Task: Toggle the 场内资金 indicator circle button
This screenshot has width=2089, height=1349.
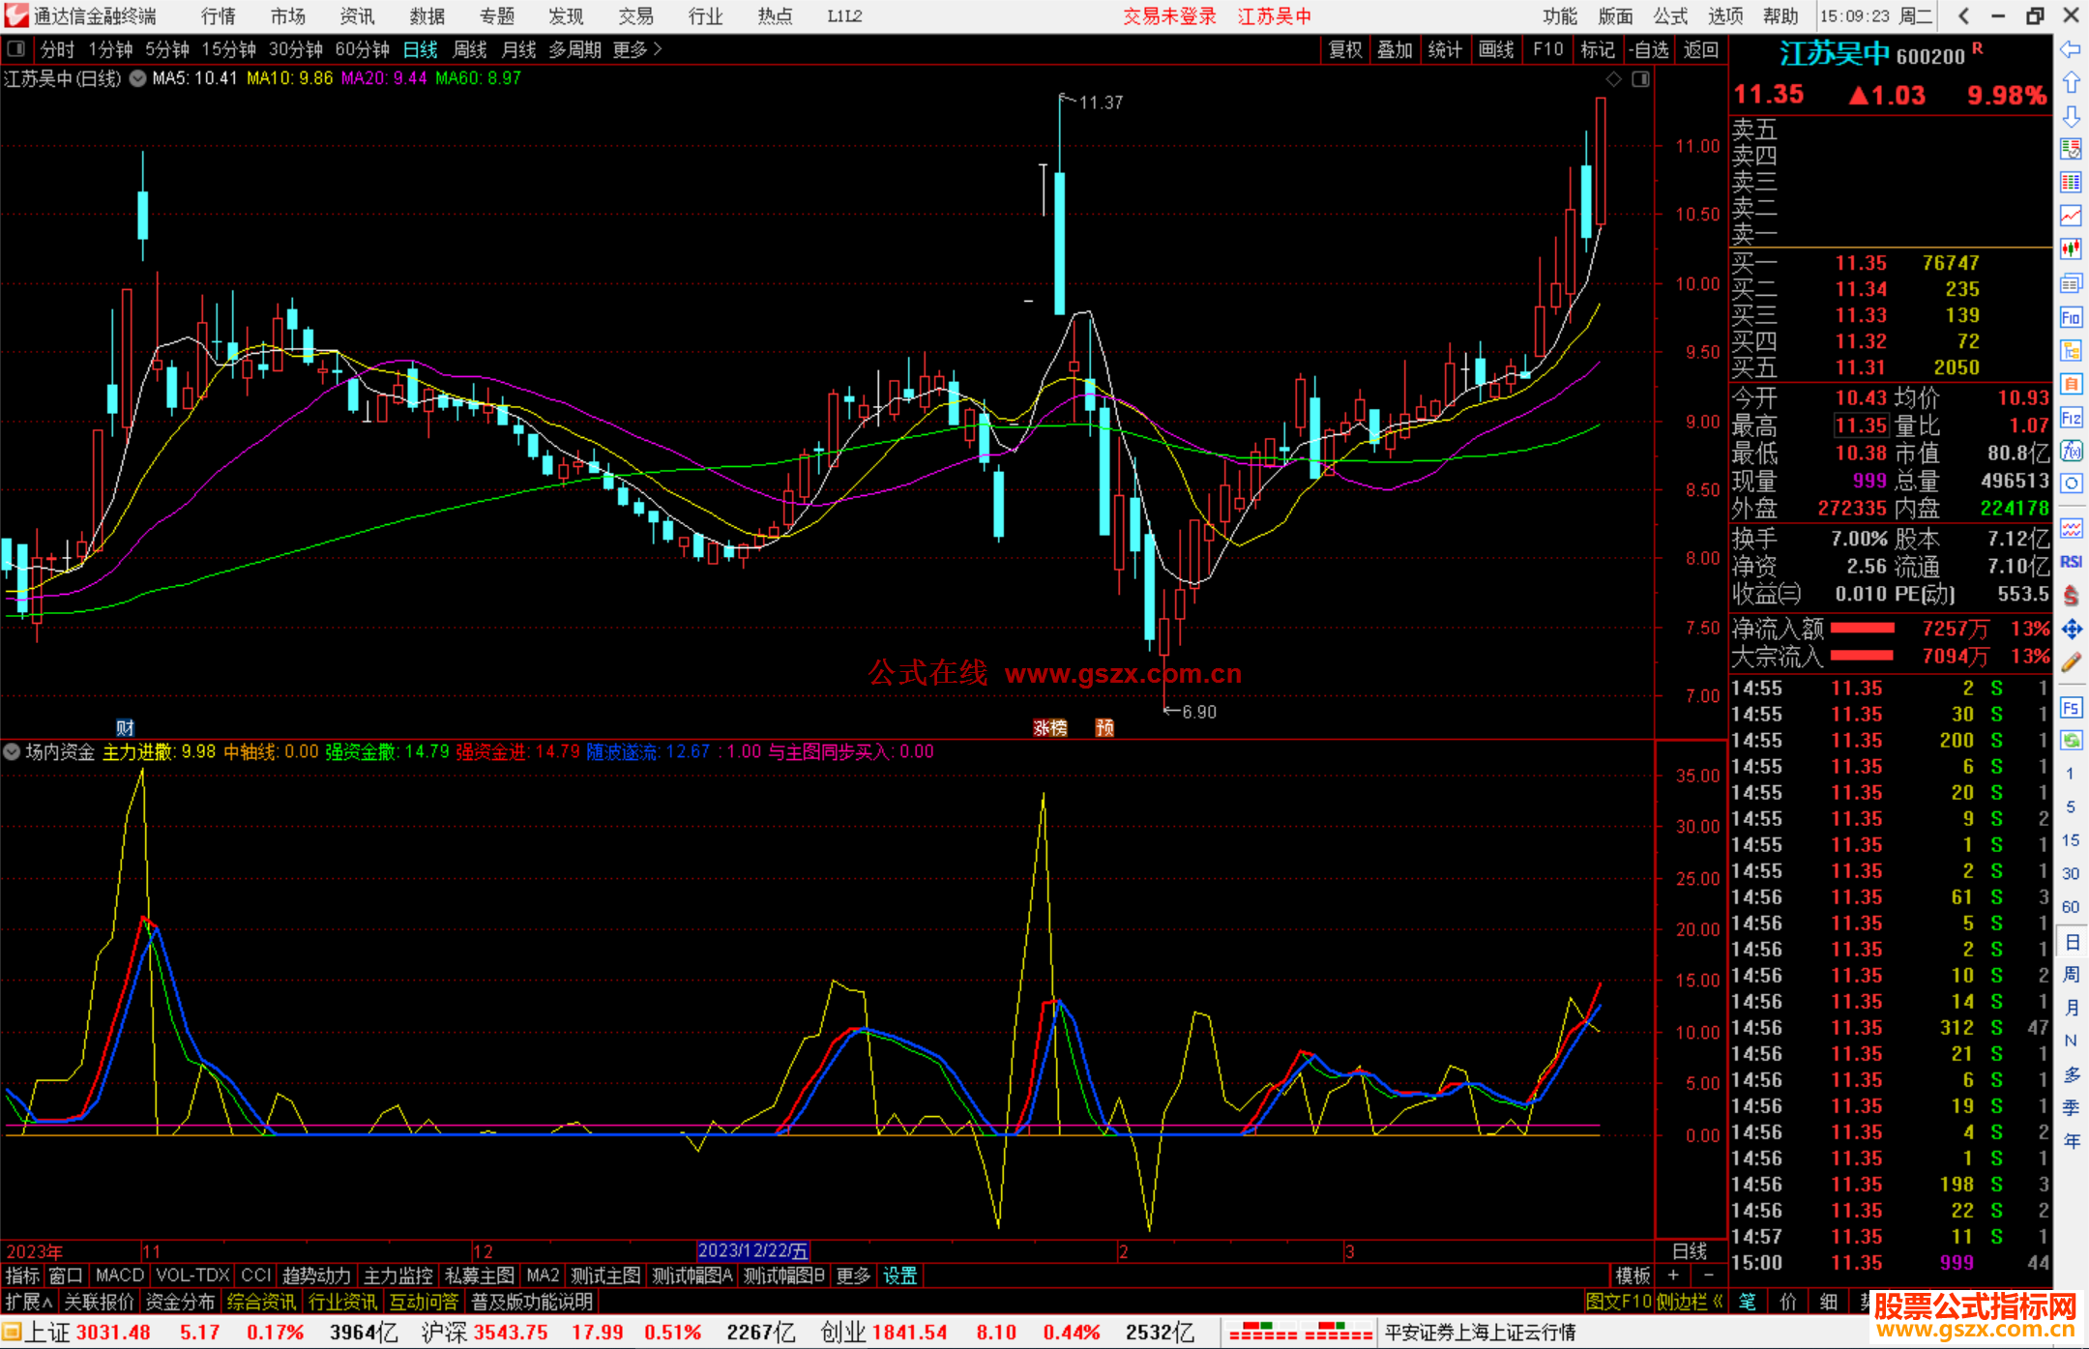Action: click(12, 751)
